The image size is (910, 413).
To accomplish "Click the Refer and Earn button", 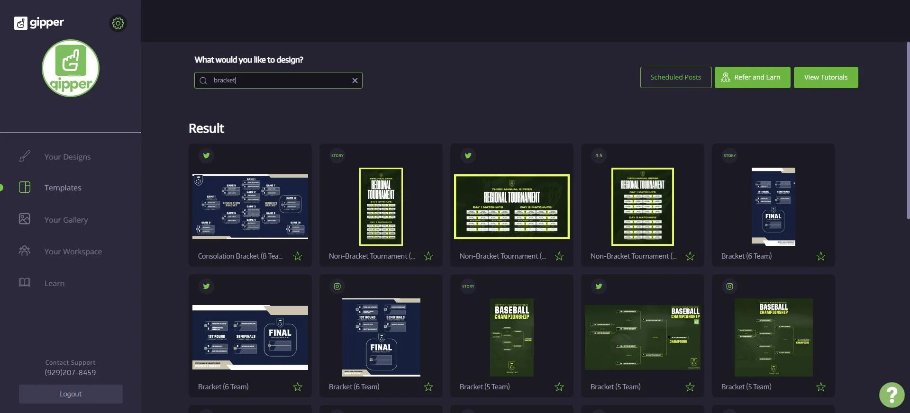I will pyautogui.click(x=752, y=77).
